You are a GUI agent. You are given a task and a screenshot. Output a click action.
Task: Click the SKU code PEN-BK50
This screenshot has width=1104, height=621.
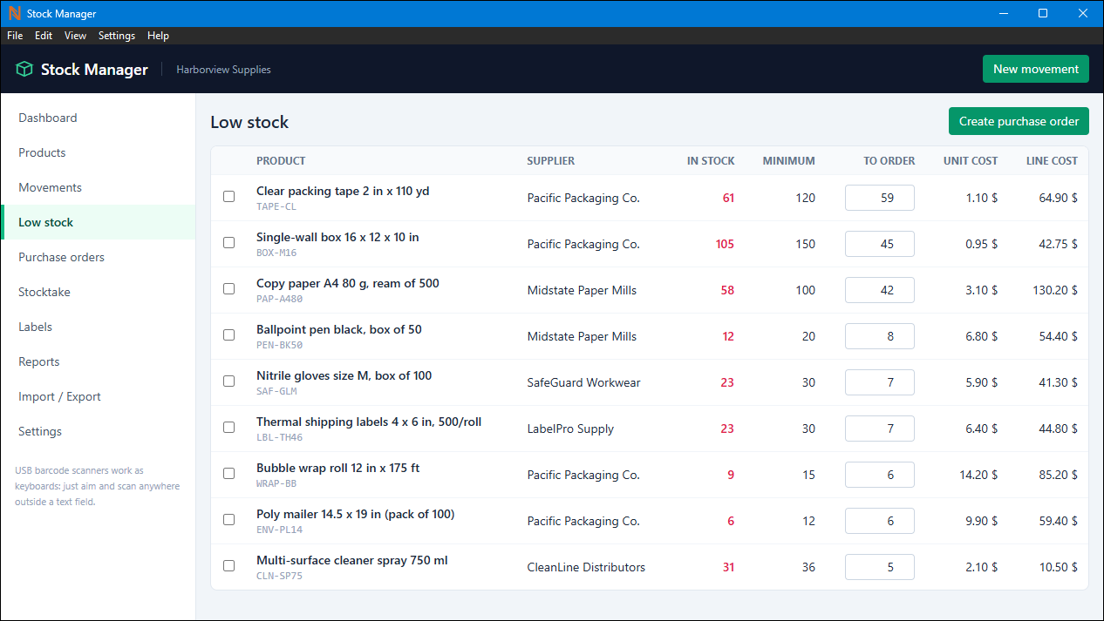click(280, 345)
